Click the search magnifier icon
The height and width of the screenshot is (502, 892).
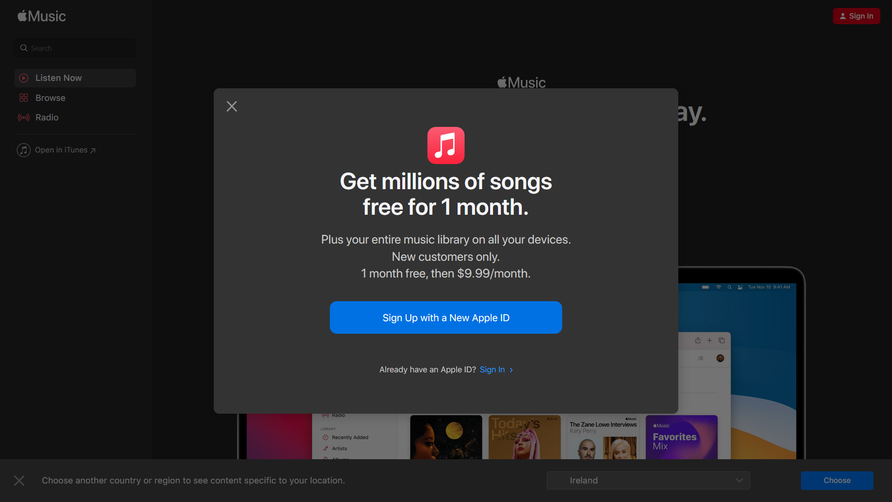coord(24,48)
